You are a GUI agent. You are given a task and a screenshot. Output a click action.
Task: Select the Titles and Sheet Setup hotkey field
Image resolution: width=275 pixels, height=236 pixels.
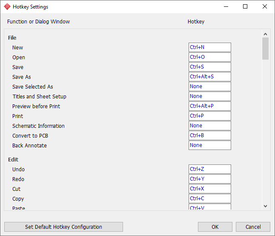(210, 96)
